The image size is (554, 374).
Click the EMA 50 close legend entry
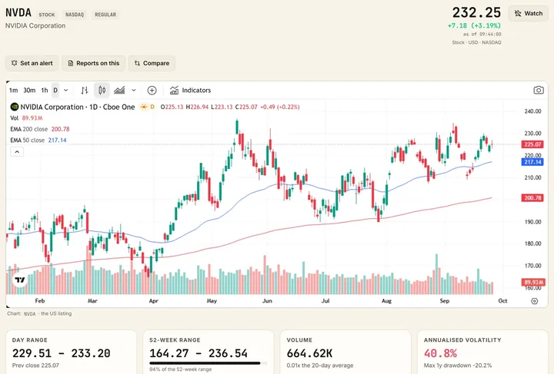click(38, 140)
